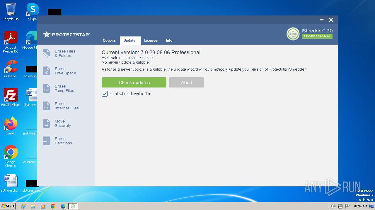Click the PROFESSIONAL edition badge
The width and height of the screenshot is (375, 210).
pos(317,36)
